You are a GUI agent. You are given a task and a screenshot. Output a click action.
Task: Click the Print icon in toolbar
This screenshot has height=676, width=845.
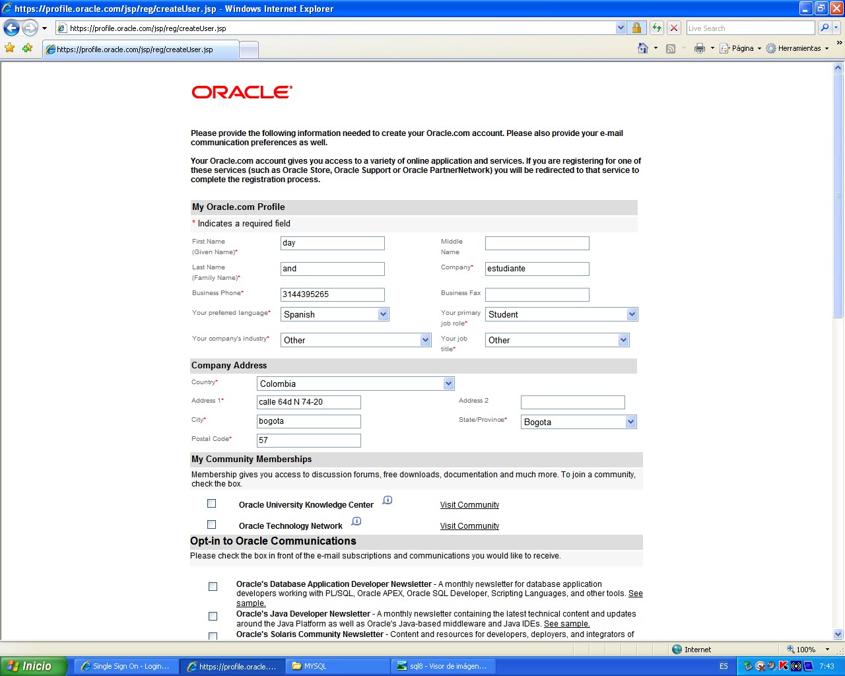(700, 48)
